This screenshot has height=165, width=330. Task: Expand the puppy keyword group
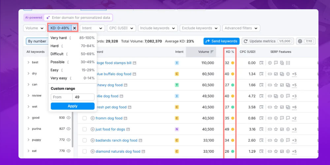(28, 140)
